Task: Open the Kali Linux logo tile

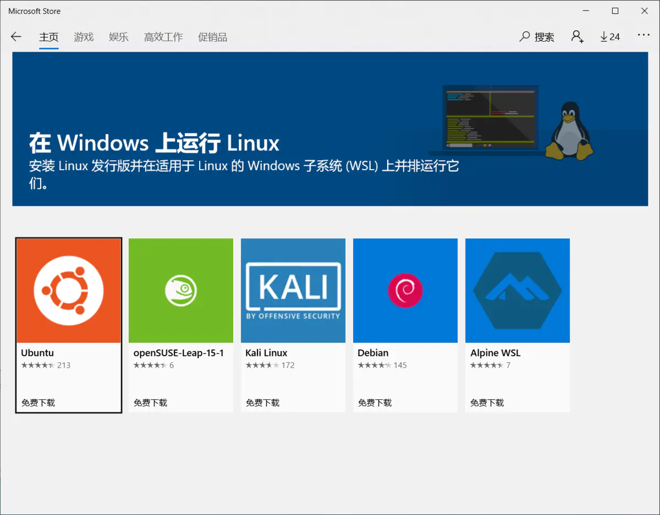Action: (293, 290)
